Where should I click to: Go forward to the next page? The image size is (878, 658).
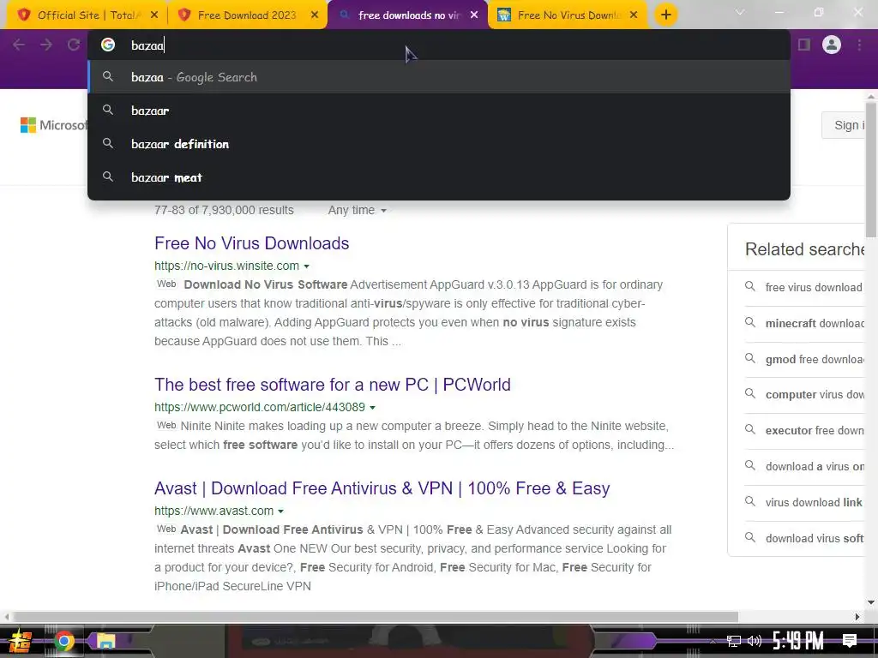tap(46, 45)
